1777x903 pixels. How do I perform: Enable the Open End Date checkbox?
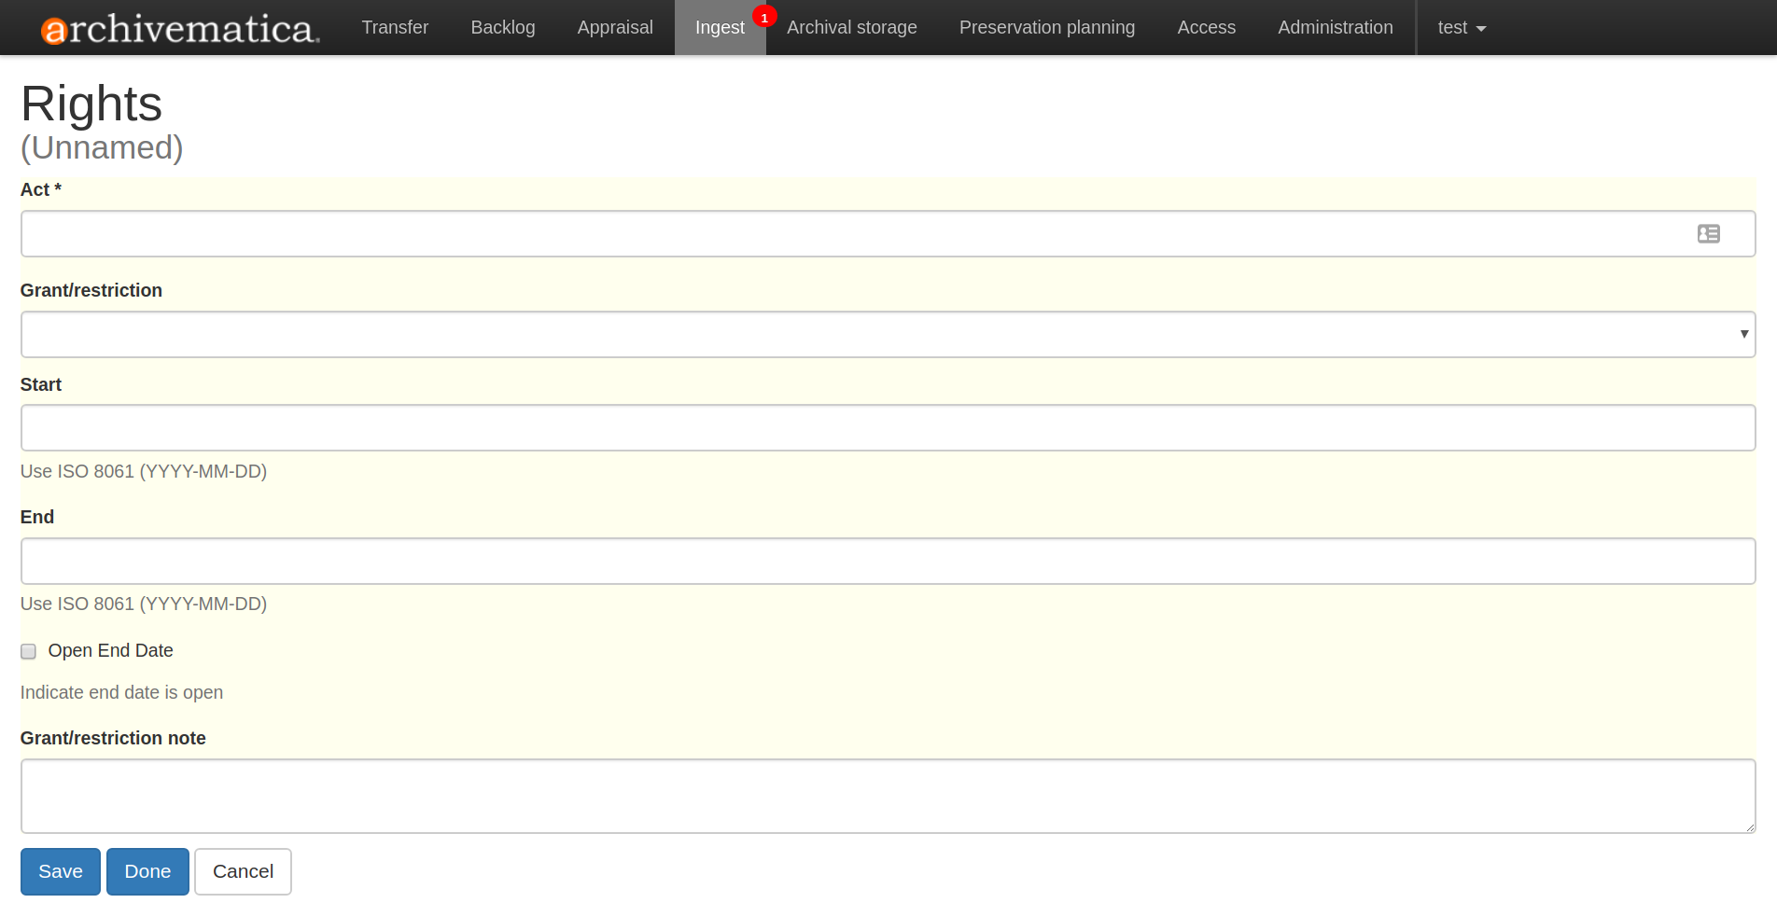28,651
